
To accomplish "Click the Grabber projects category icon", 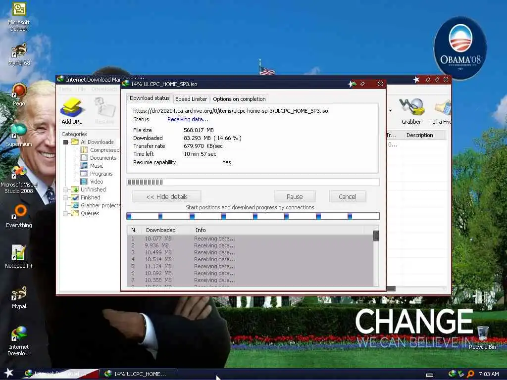I will [x=75, y=205].
